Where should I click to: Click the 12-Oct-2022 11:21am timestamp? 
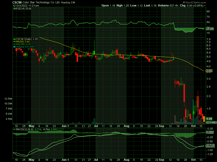[x=26, y=6]
